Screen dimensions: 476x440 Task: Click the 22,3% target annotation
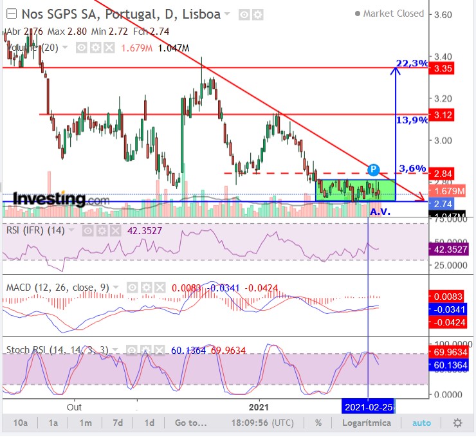click(412, 63)
